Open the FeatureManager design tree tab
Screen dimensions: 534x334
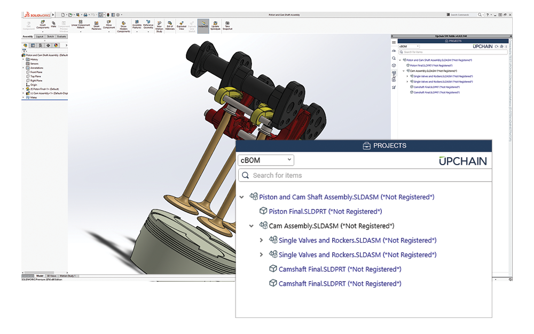(25, 45)
